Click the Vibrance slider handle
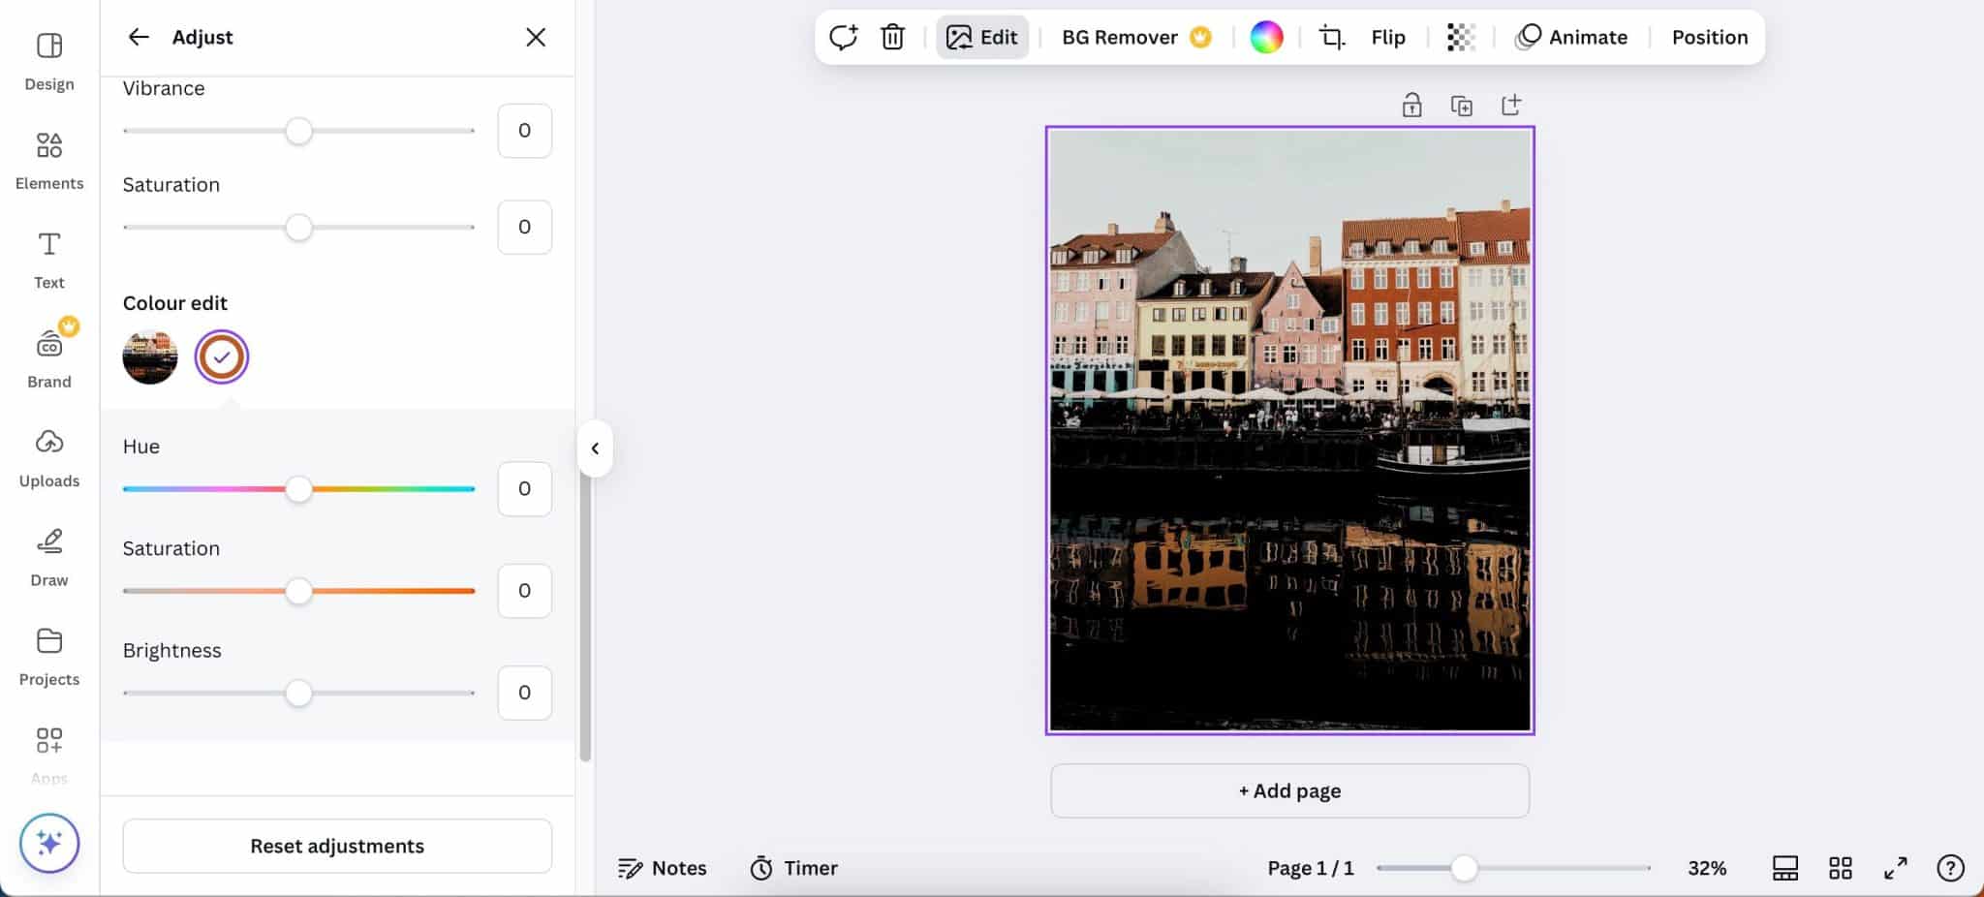 coord(299,131)
